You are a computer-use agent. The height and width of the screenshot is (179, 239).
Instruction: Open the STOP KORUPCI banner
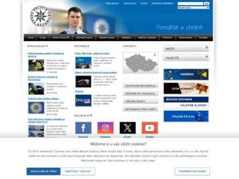pyautogui.click(x=186, y=88)
